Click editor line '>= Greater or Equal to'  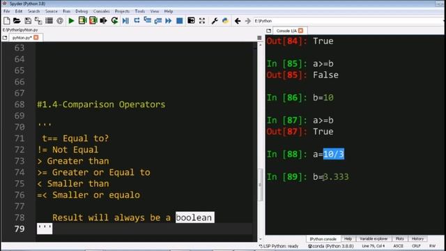pyautogui.click(x=93, y=172)
